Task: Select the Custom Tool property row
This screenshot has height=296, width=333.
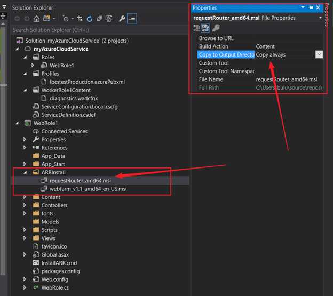Action: pos(260,63)
